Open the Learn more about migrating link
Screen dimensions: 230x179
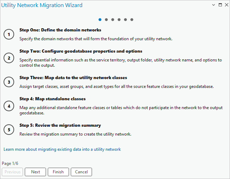coord(62,149)
